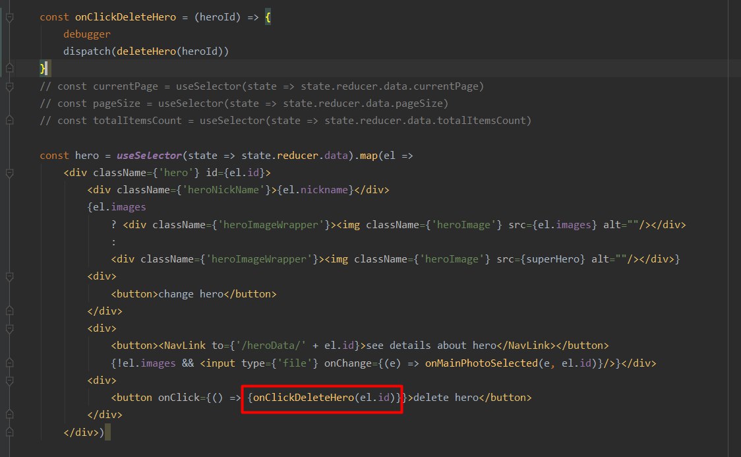Screen dimensions: 741x457
Task: Click the {el.images line before the ternary
Action: click(x=116, y=207)
